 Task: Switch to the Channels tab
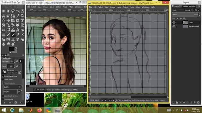184,6
